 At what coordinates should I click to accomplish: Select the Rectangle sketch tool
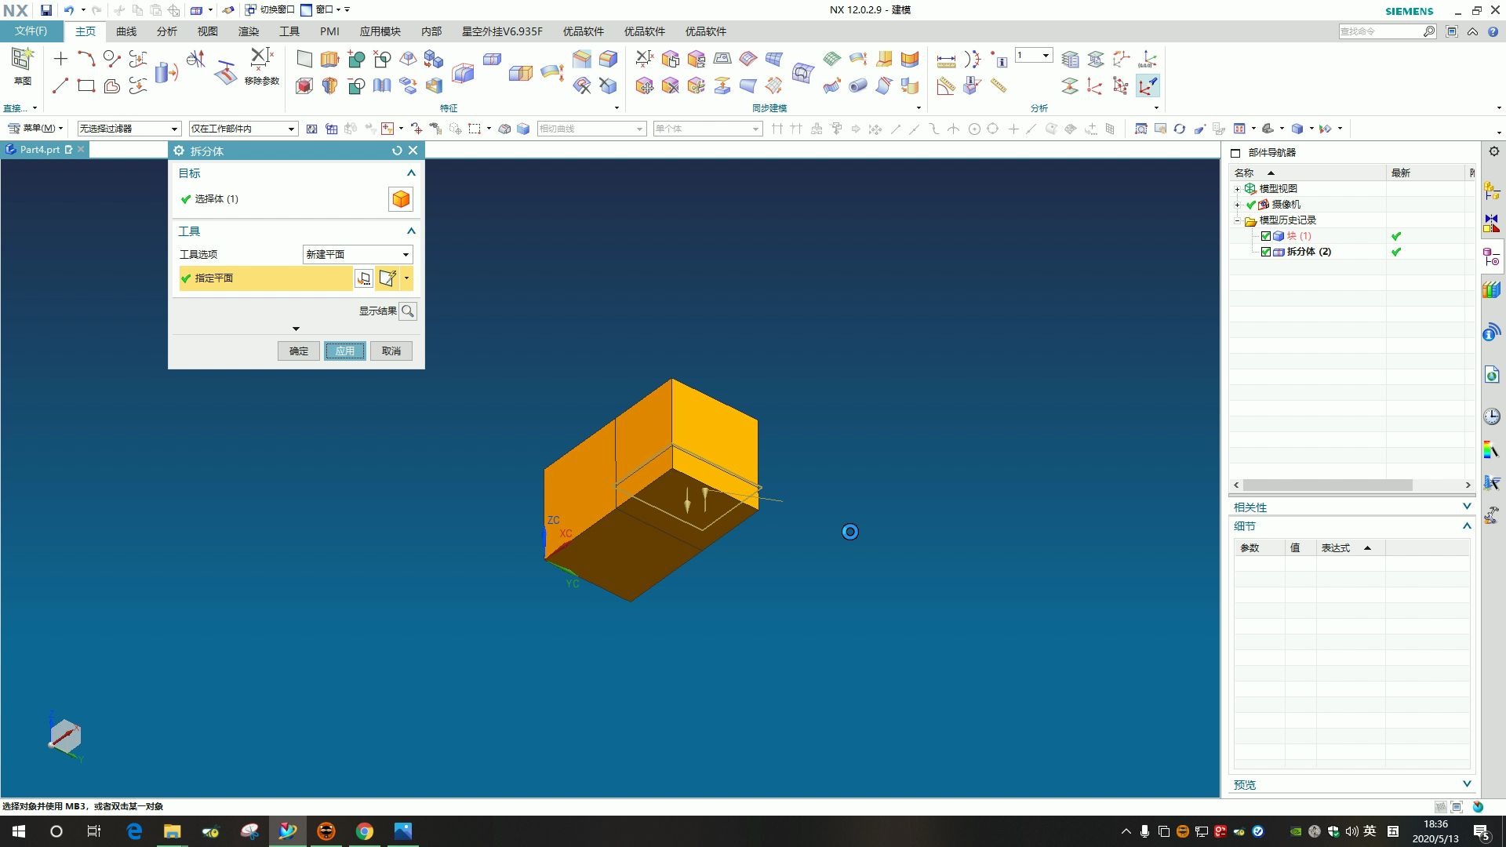tap(86, 85)
